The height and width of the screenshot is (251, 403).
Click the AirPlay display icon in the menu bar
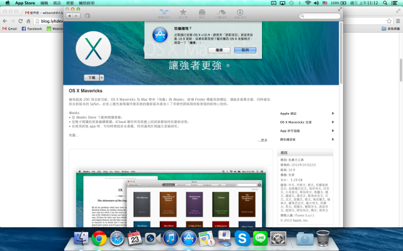(283, 3)
